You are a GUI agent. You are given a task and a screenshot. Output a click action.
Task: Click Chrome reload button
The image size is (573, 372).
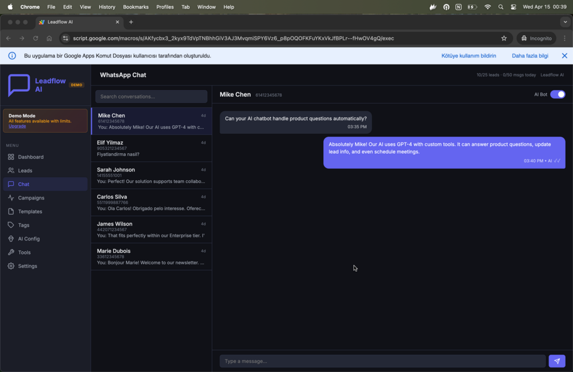coord(35,38)
